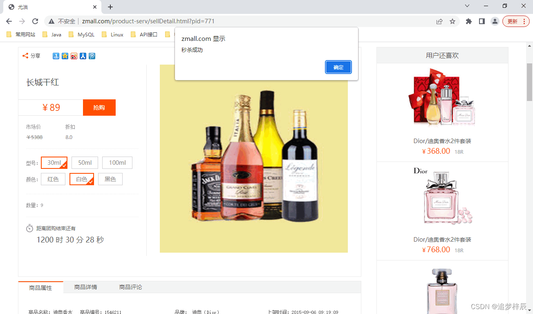The height and width of the screenshot is (314, 533).
Task: Bookmark this page with the star icon
Action: click(452, 21)
